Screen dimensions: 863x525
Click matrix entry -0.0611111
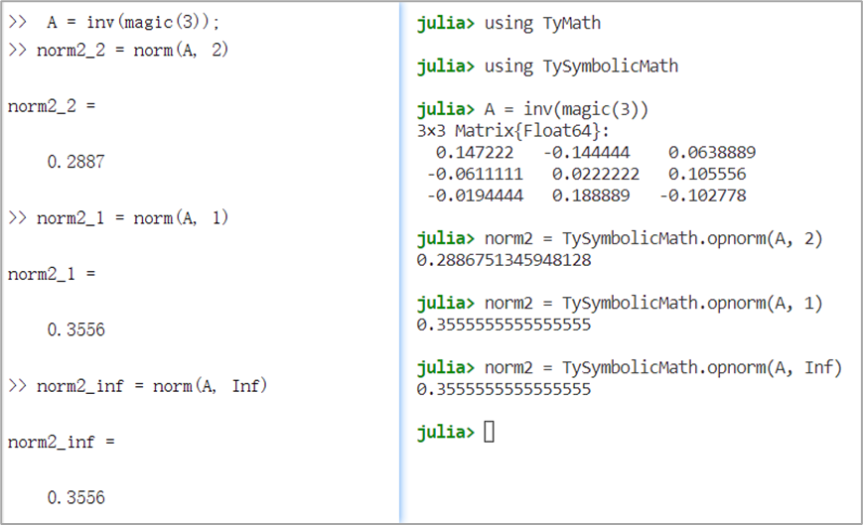click(475, 175)
